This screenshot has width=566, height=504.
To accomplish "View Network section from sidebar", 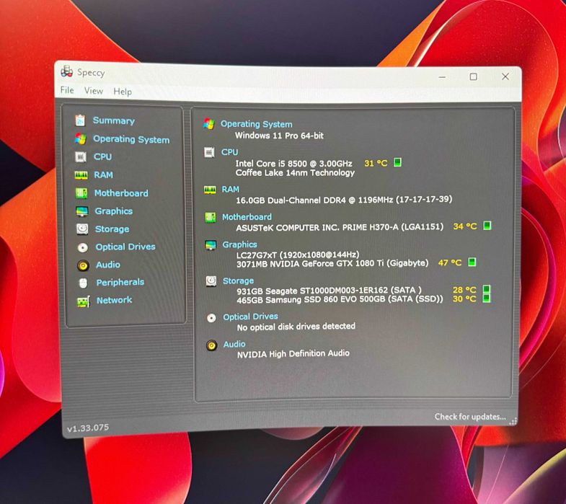I will 115,300.
